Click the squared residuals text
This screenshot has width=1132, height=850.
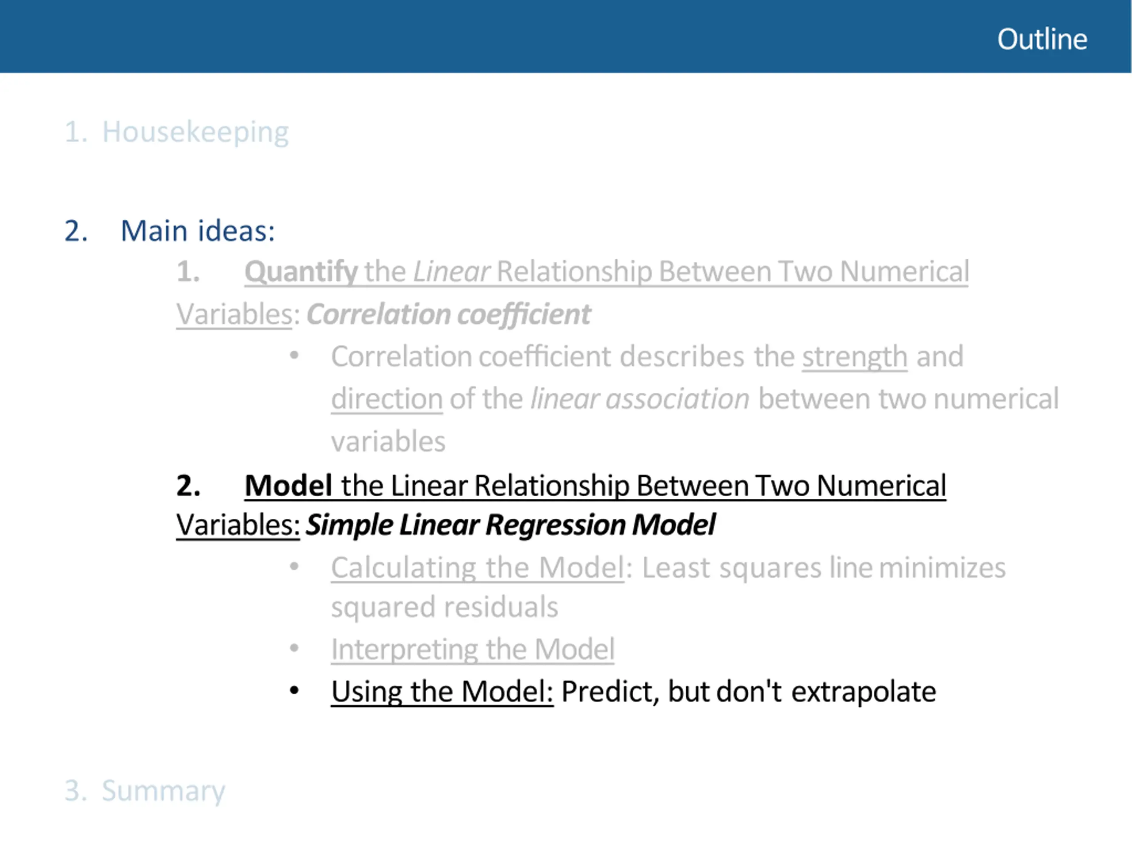(444, 608)
